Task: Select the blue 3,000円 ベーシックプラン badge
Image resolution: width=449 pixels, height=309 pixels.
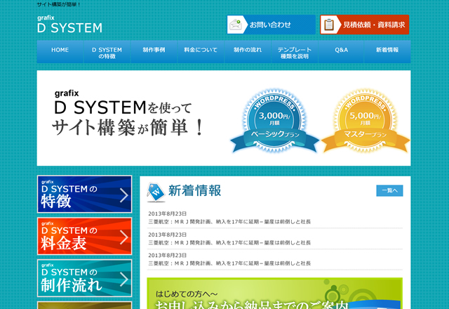Action: tap(274, 120)
